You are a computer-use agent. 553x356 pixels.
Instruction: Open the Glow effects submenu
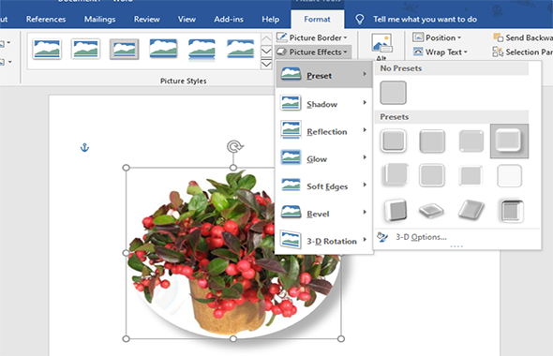[x=323, y=158]
